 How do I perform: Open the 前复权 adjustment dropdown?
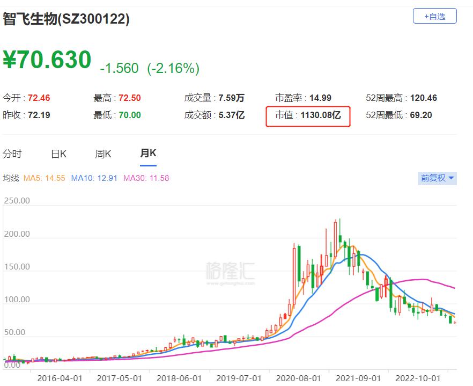click(437, 178)
